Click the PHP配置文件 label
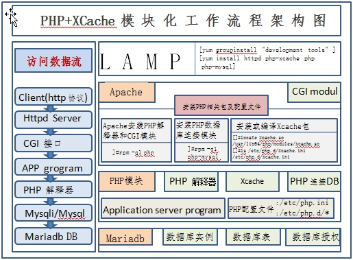353x260 pixels. (252, 209)
